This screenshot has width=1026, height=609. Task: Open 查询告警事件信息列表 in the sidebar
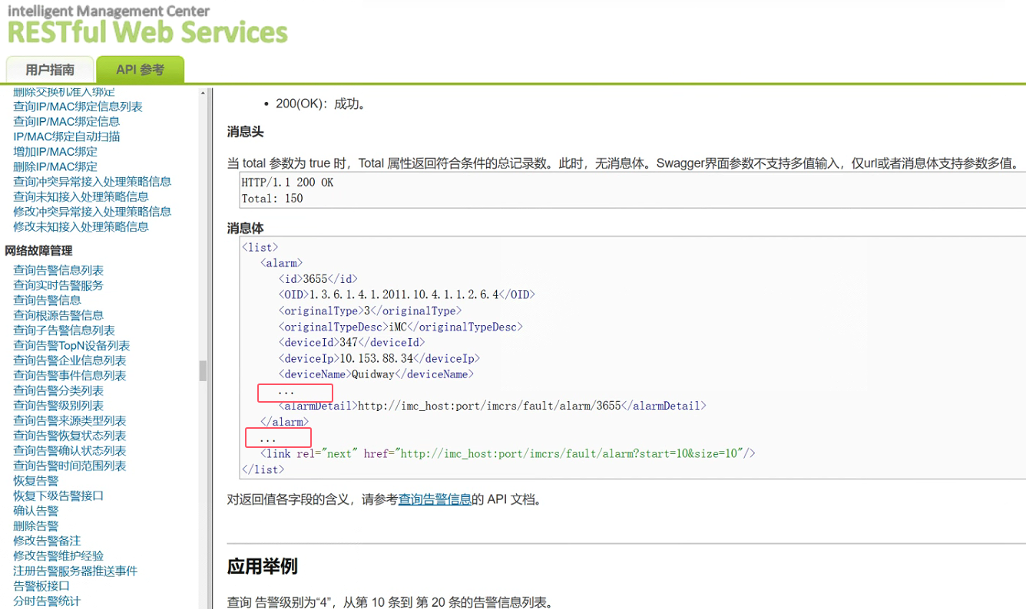point(70,376)
